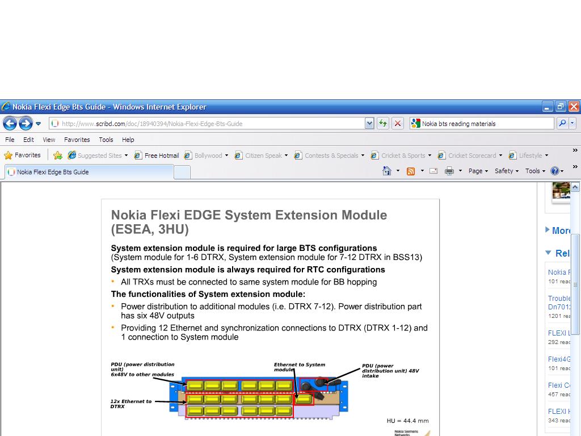581x436 pixels.
Task: Click the Google search input field
Action: pyautogui.click(x=485, y=123)
